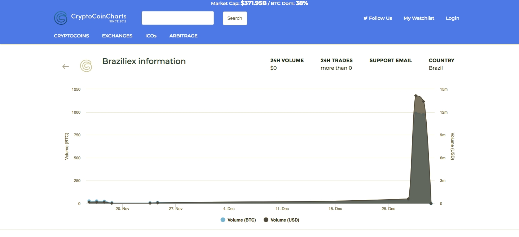The width and height of the screenshot is (519, 237).
Task: Select the 1000 BTC axis value
Action: [76, 112]
